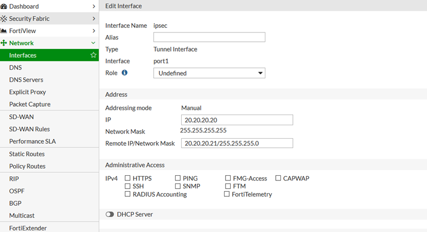Collapse the Network section chevron
427x232 pixels.
coord(93,43)
